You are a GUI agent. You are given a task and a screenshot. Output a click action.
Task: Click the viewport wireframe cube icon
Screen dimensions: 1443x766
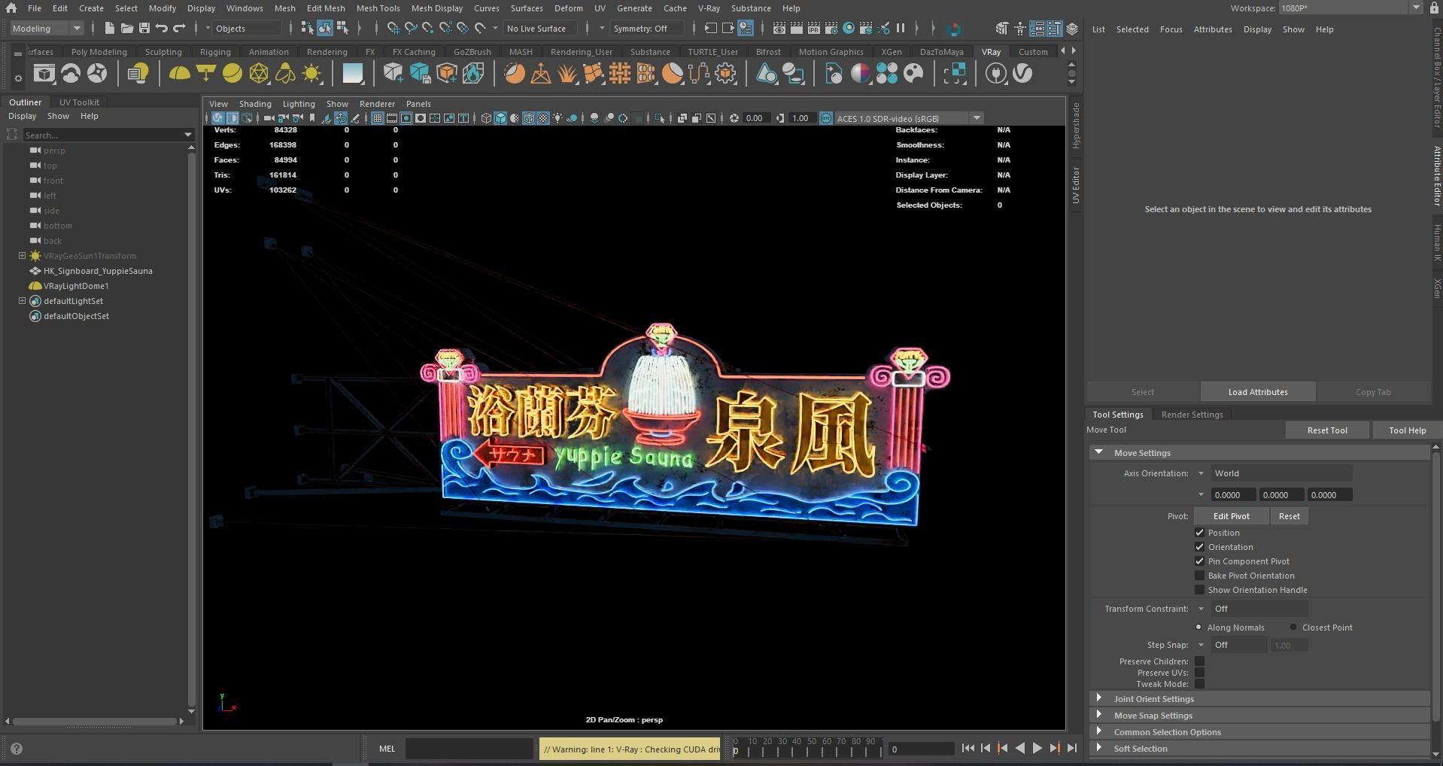point(486,118)
